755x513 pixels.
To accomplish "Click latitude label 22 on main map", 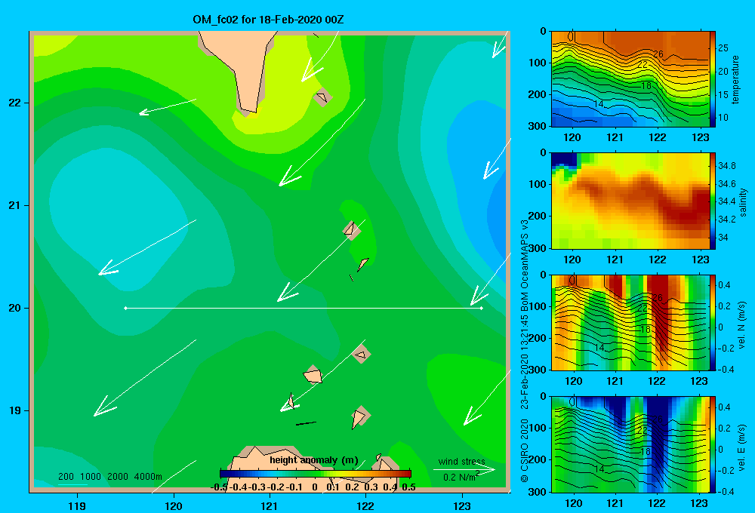I will click(15, 103).
